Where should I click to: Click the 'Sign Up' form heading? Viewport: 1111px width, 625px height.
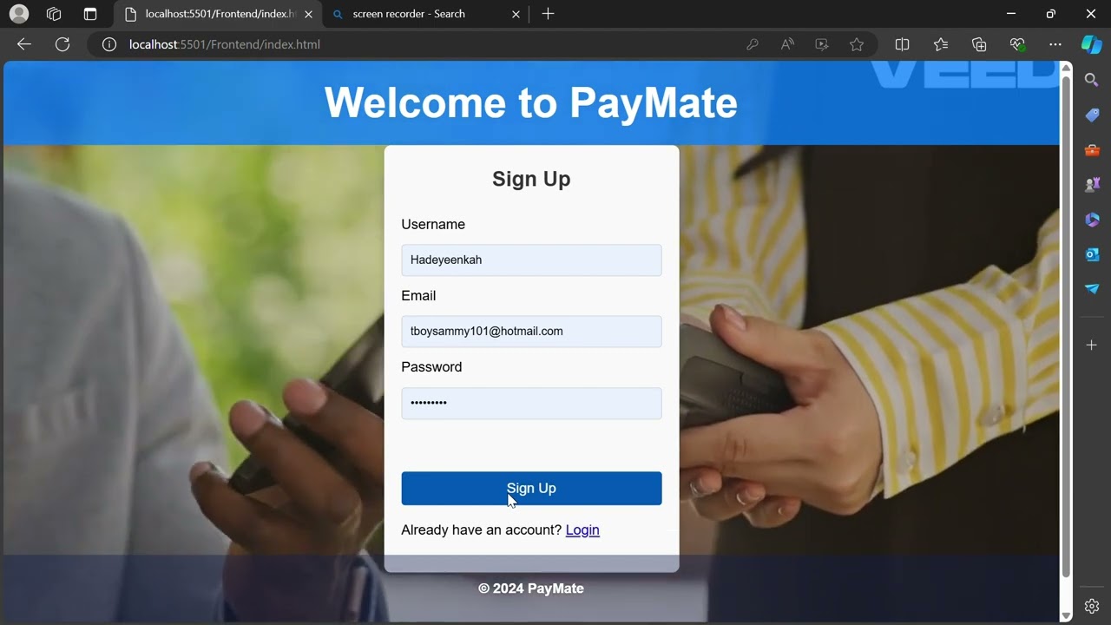tap(531, 179)
